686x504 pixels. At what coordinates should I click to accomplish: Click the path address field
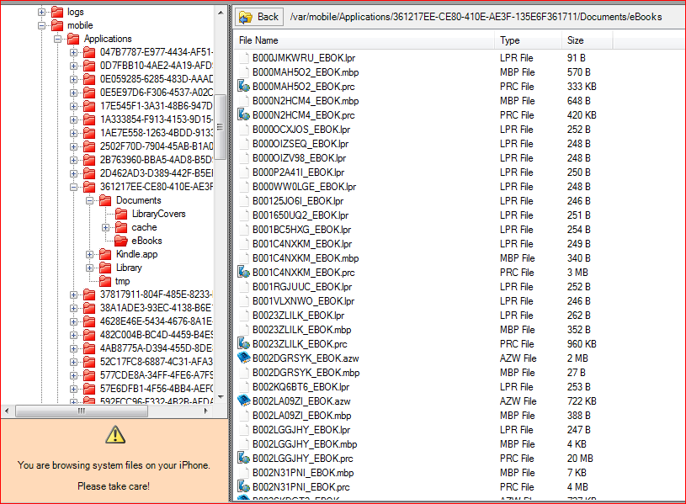pos(476,17)
